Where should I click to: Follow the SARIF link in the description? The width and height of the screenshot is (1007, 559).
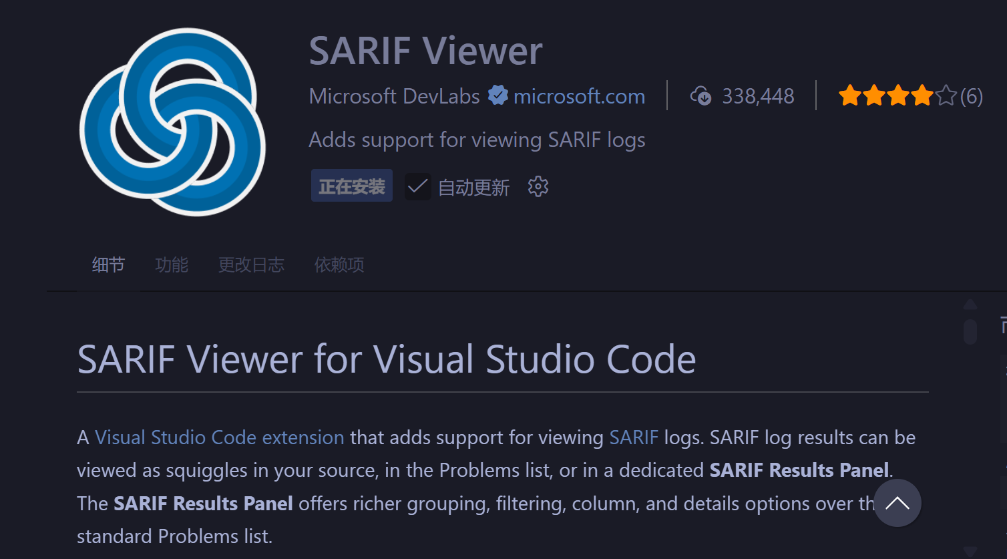click(634, 437)
